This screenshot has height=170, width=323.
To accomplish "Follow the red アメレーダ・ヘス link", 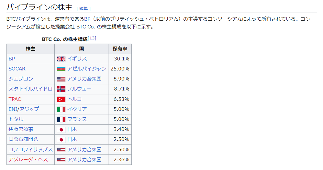I will click(28, 160).
